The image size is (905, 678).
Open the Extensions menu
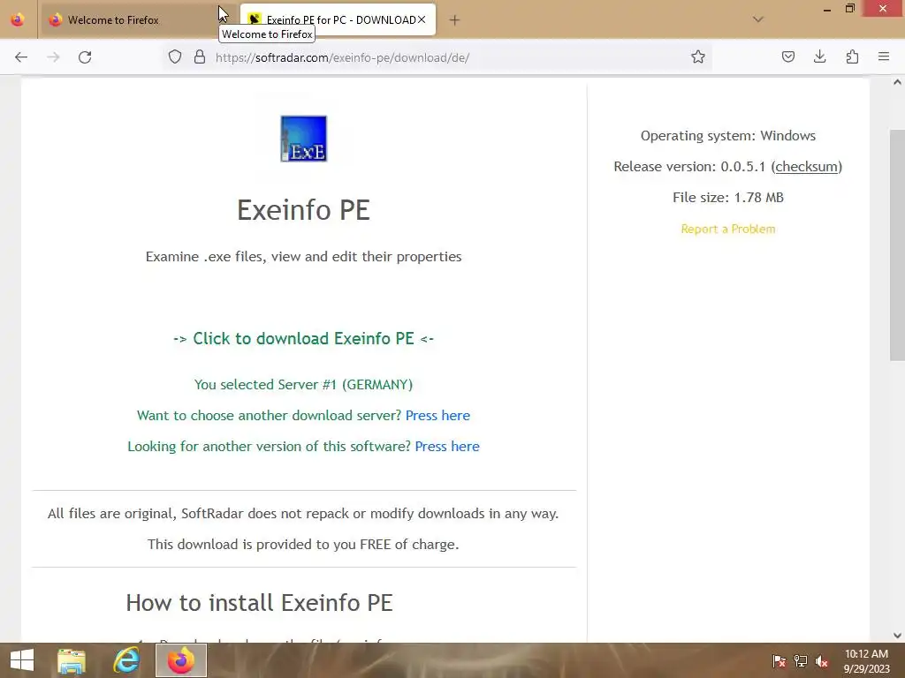[852, 57]
